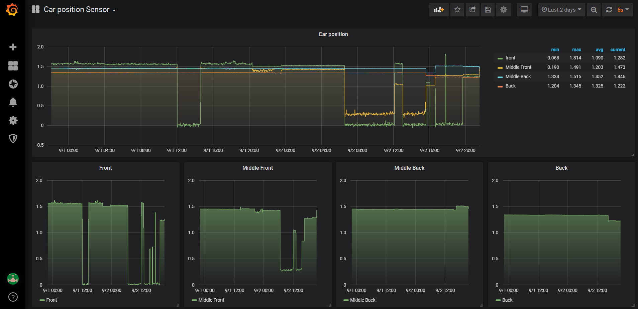This screenshot has height=309, width=638.
Task: Sort legend by the max column header
Action: (x=576, y=49)
